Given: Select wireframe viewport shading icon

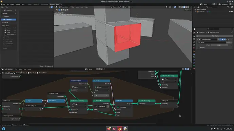Looking at the screenshot, I should pos(182,7).
